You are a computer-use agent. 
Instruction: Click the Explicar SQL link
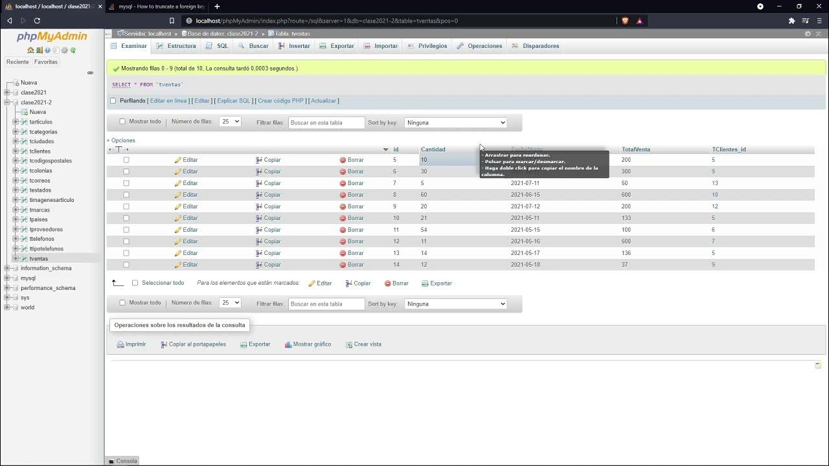click(x=234, y=101)
